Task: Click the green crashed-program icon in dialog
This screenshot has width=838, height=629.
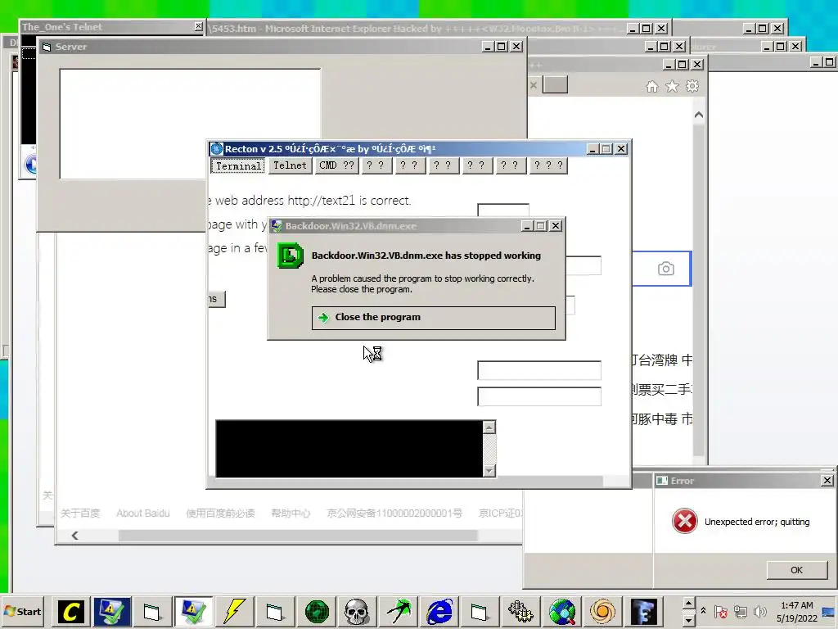Action: (291, 256)
